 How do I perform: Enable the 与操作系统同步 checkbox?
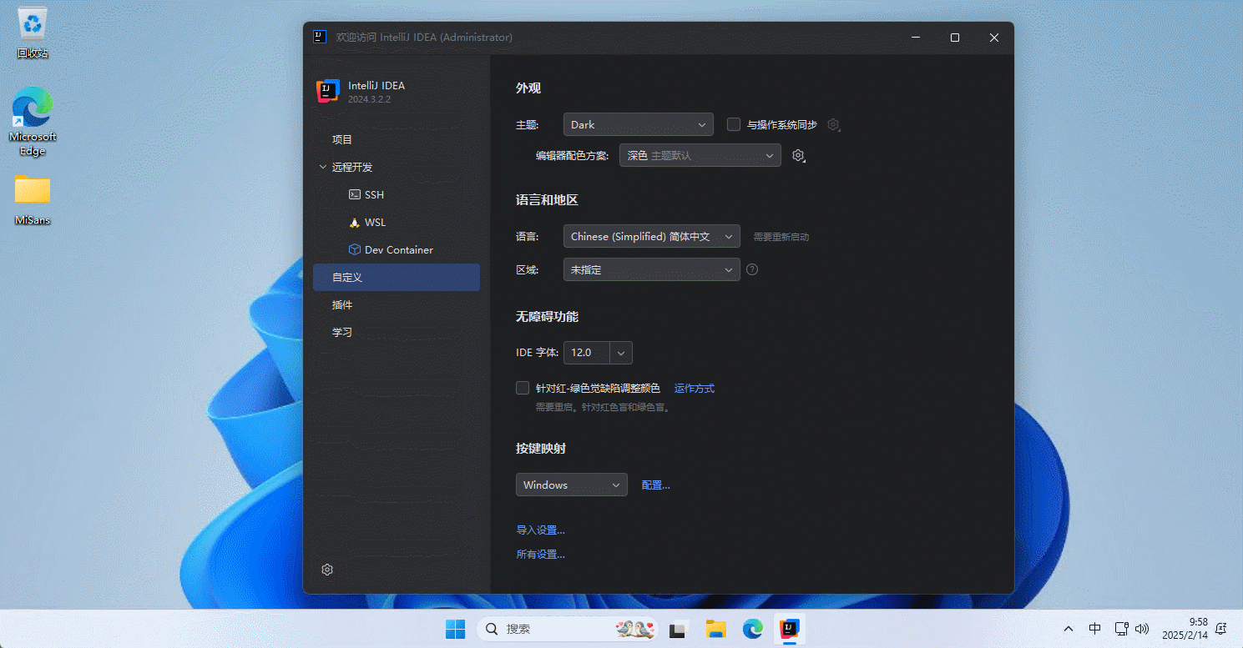coord(734,124)
